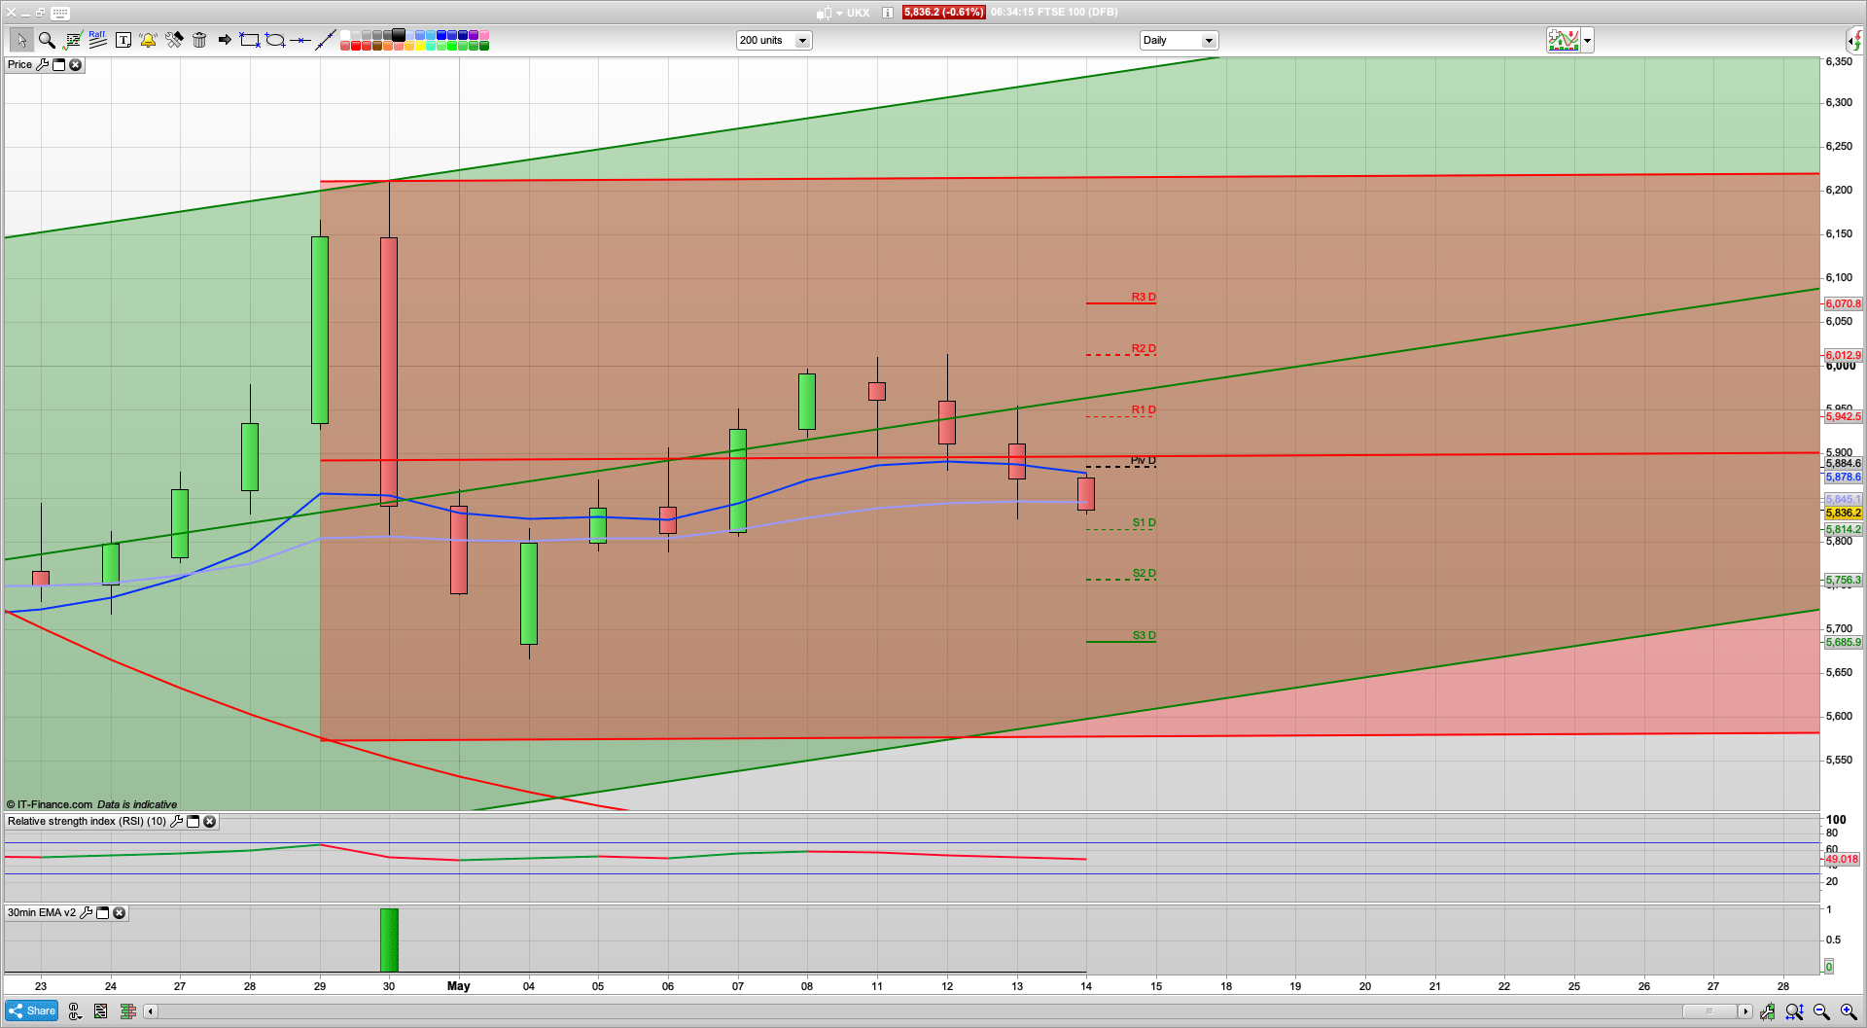The image size is (1867, 1028).
Task: Maximize the 30min EMA v2 panel
Action: click(102, 913)
